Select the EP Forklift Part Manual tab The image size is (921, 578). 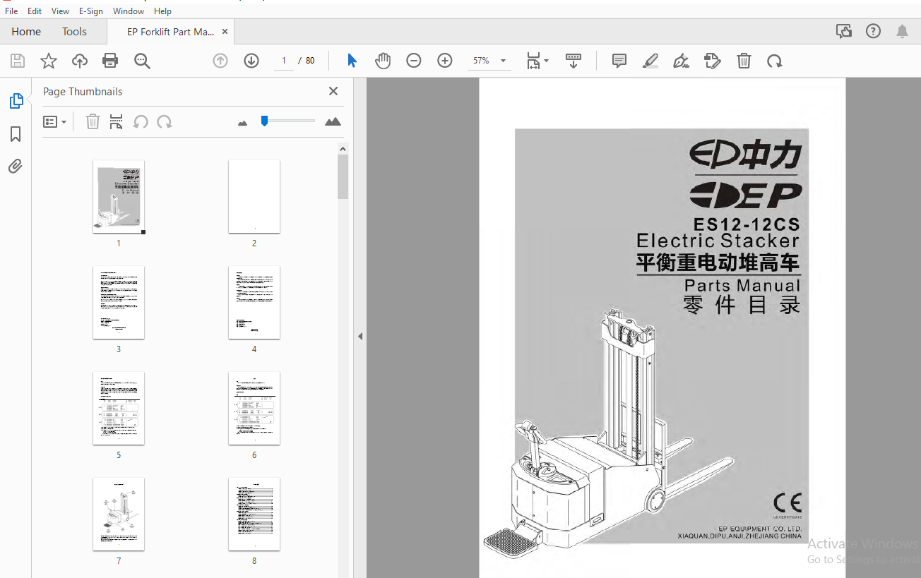pyautogui.click(x=170, y=32)
